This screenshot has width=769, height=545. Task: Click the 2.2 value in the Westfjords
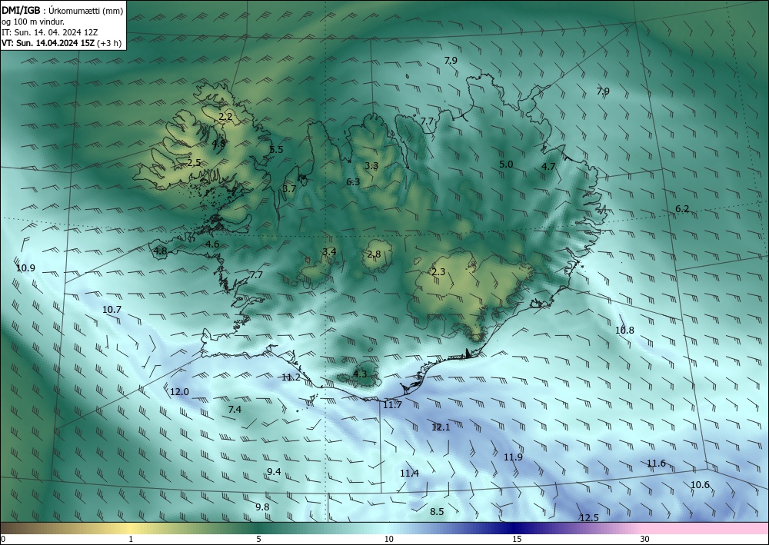pos(225,117)
